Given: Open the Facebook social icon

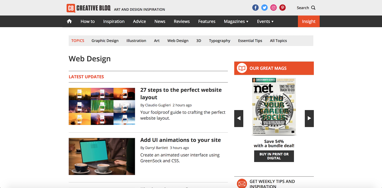Looking at the screenshot, I should (x=255, y=8).
